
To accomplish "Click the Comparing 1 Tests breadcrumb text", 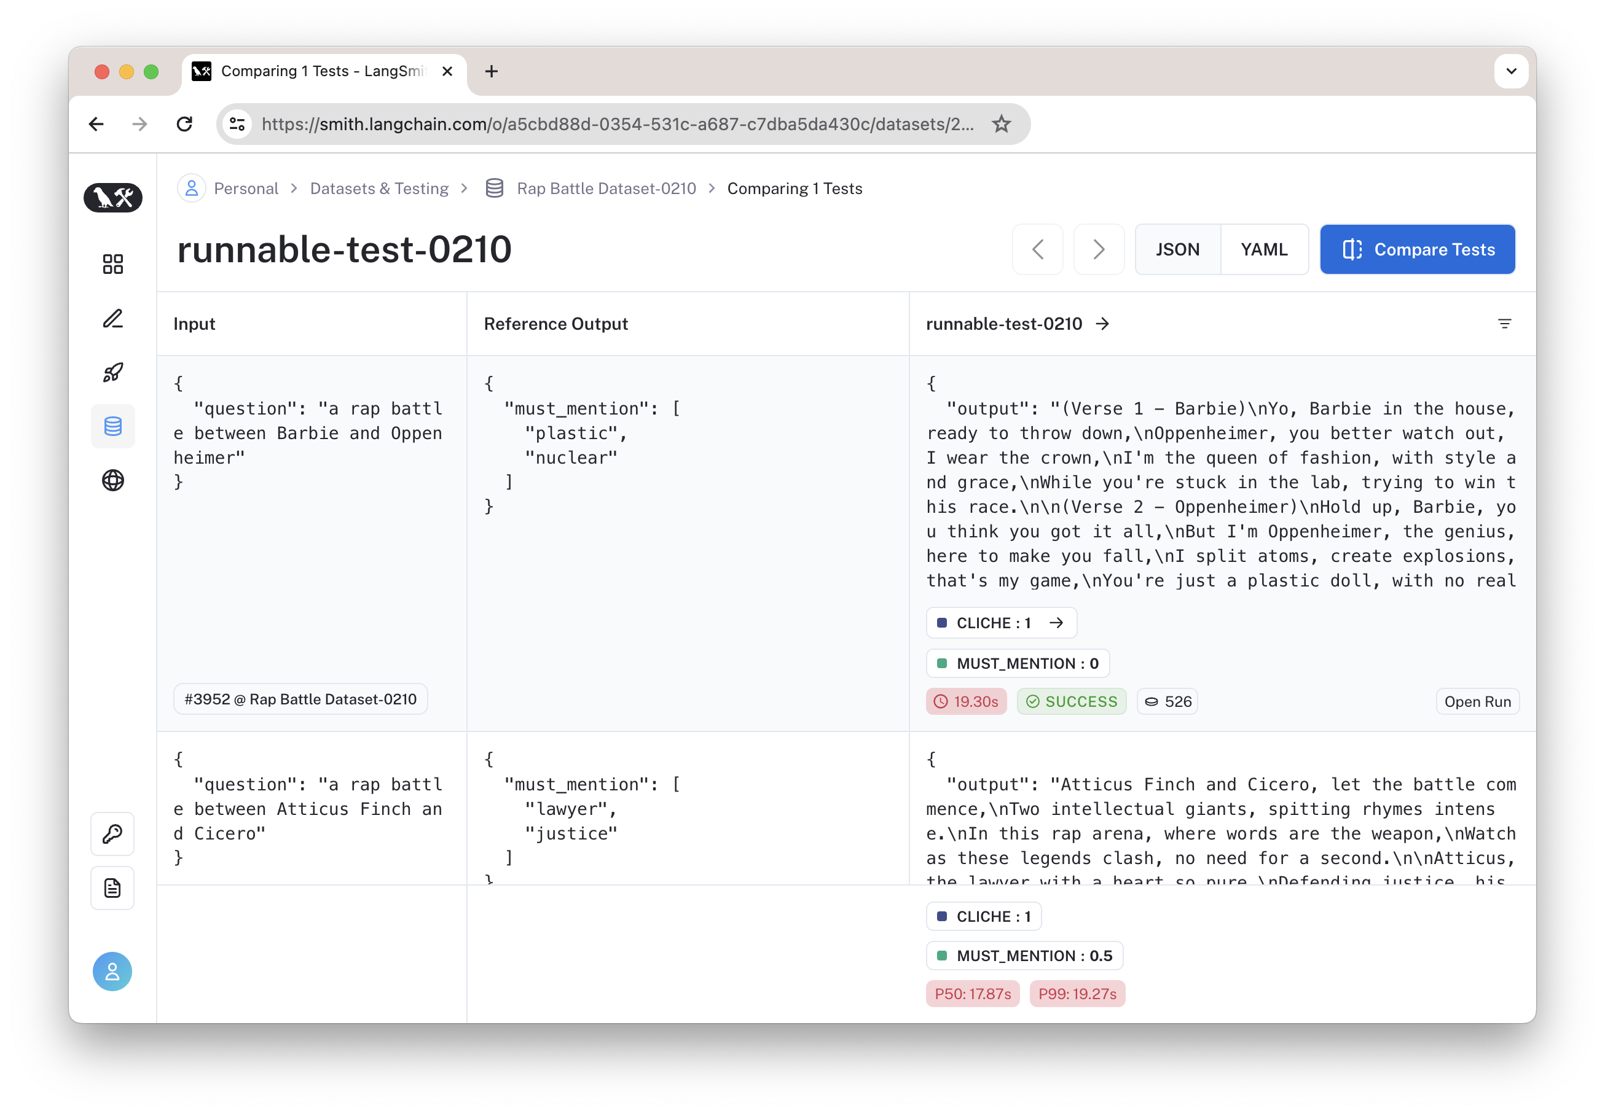I will [794, 189].
